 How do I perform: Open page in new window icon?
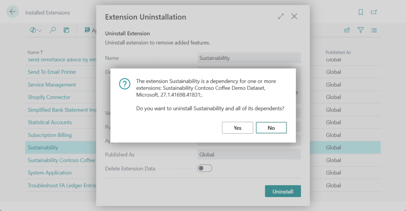tap(374, 12)
